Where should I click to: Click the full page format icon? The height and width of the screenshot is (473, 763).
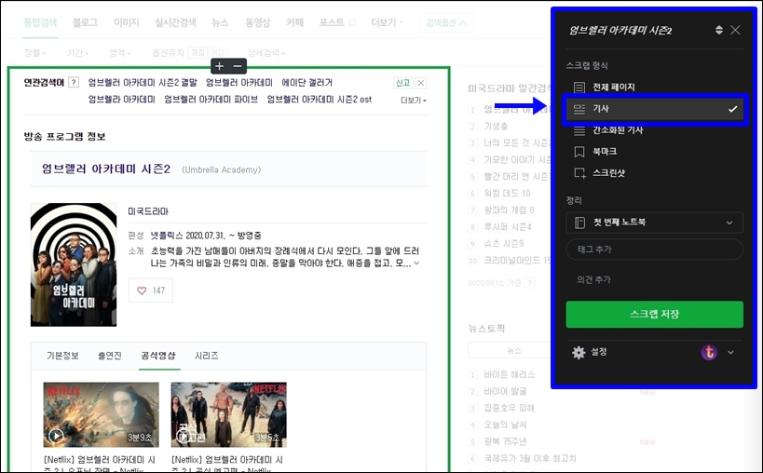pyautogui.click(x=579, y=88)
